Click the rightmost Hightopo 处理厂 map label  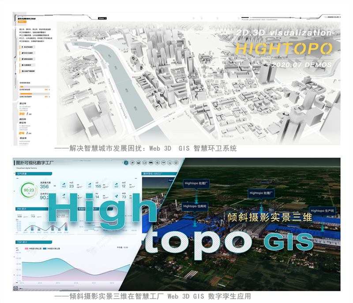[x=261, y=193]
